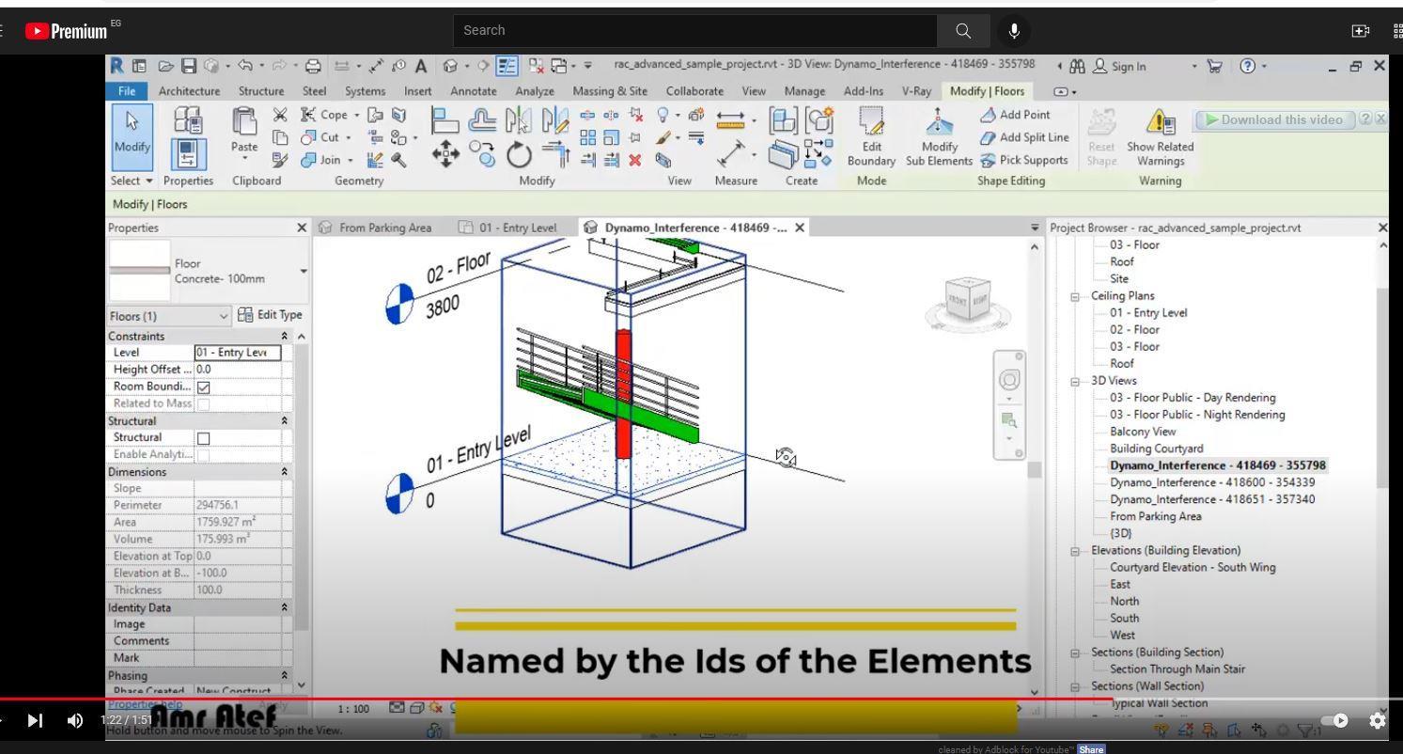The height and width of the screenshot is (754, 1403).
Task: Click the Print icon in quick access toolbar
Action: tap(314, 66)
